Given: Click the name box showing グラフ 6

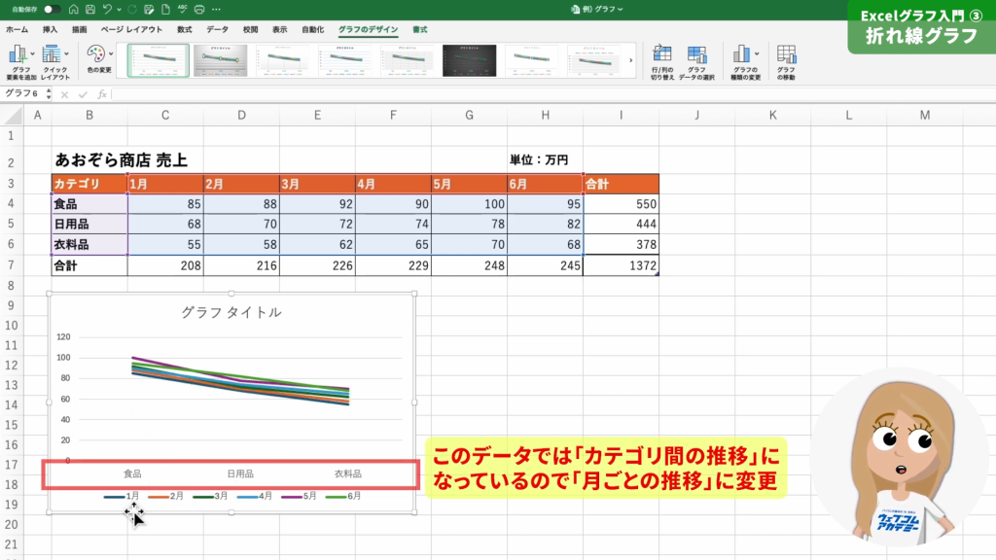Looking at the screenshot, I should (x=23, y=94).
